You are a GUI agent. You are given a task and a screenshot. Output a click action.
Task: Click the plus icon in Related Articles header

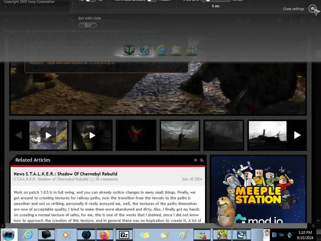click(196, 160)
